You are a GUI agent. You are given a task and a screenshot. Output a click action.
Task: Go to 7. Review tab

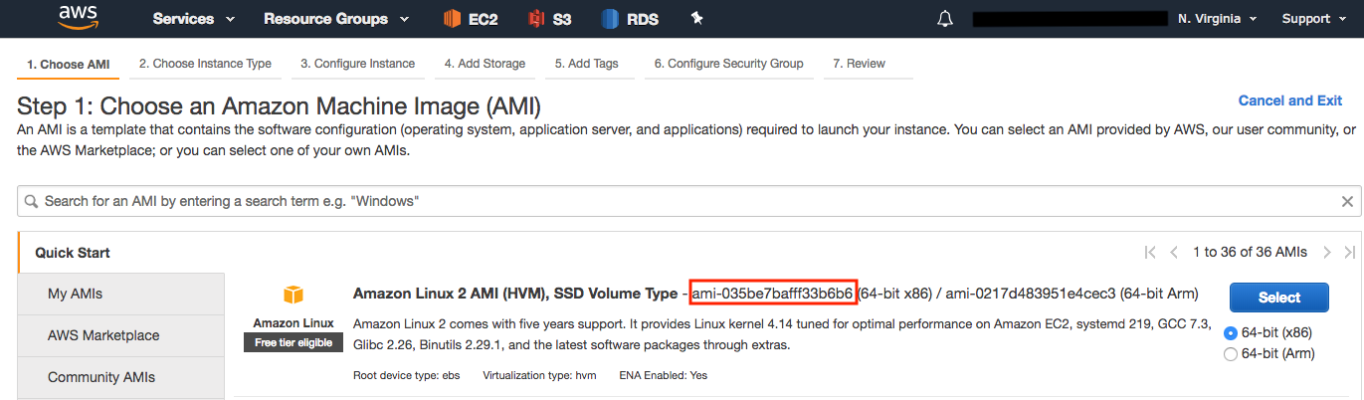(859, 64)
